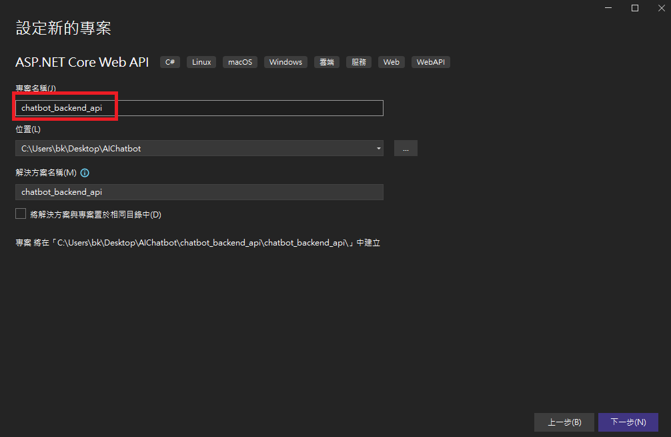
Task: Click the solution name info icon
Action: (x=85, y=173)
